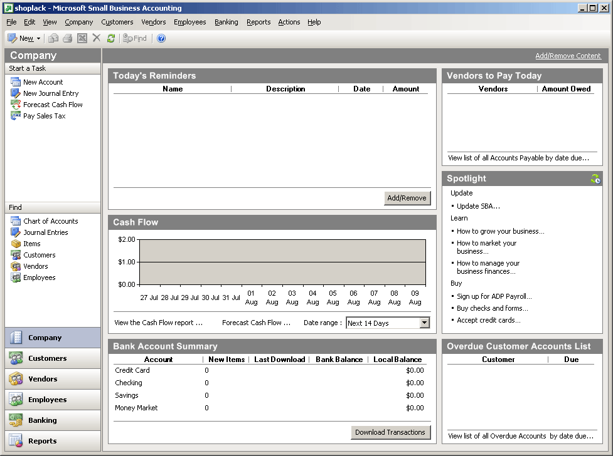Open the Date range dropdown

425,323
